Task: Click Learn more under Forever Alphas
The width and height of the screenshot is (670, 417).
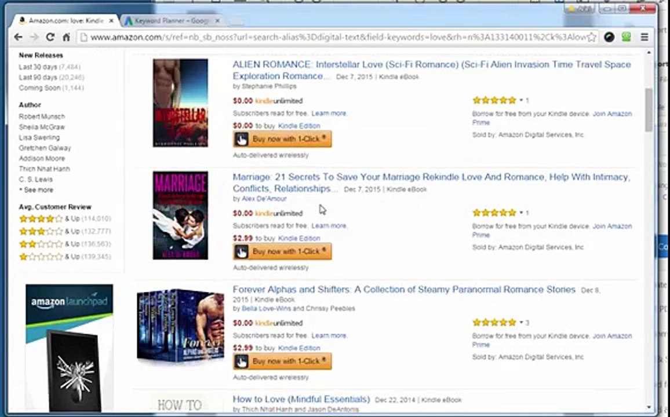Action: pos(329,335)
